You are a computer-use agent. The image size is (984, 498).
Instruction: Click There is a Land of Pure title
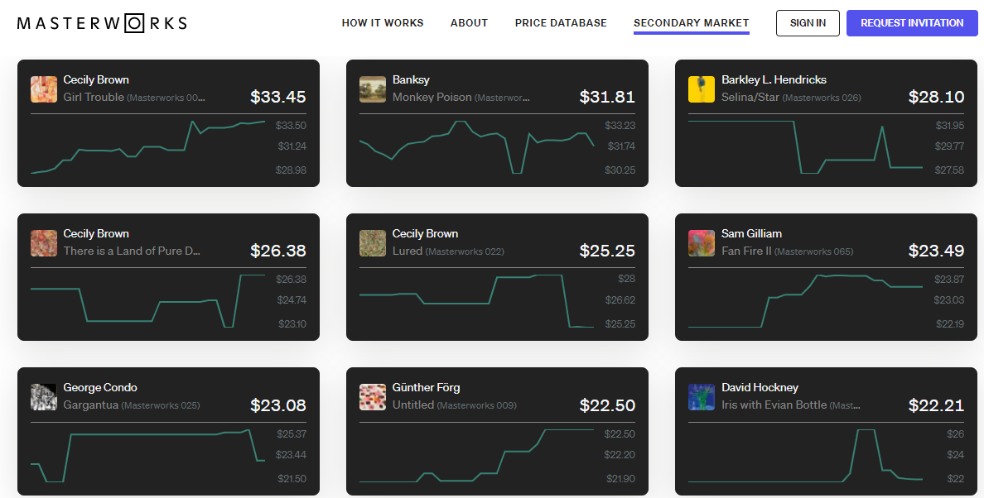point(132,251)
